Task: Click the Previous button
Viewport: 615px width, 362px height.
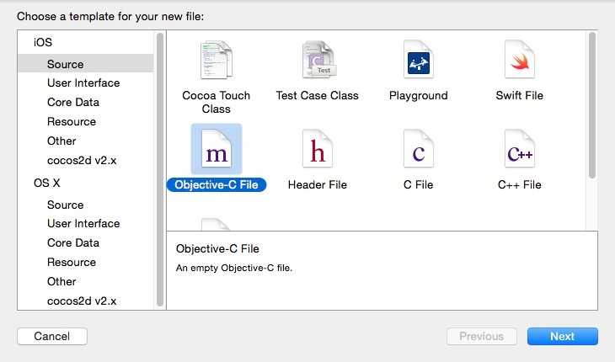Action: pos(482,336)
